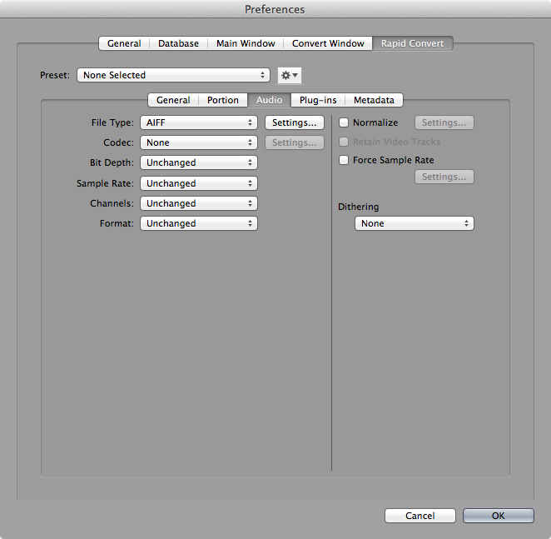This screenshot has width=551, height=539.
Task: Choose a Dithering option from dropdown
Action: tap(414, 223)
